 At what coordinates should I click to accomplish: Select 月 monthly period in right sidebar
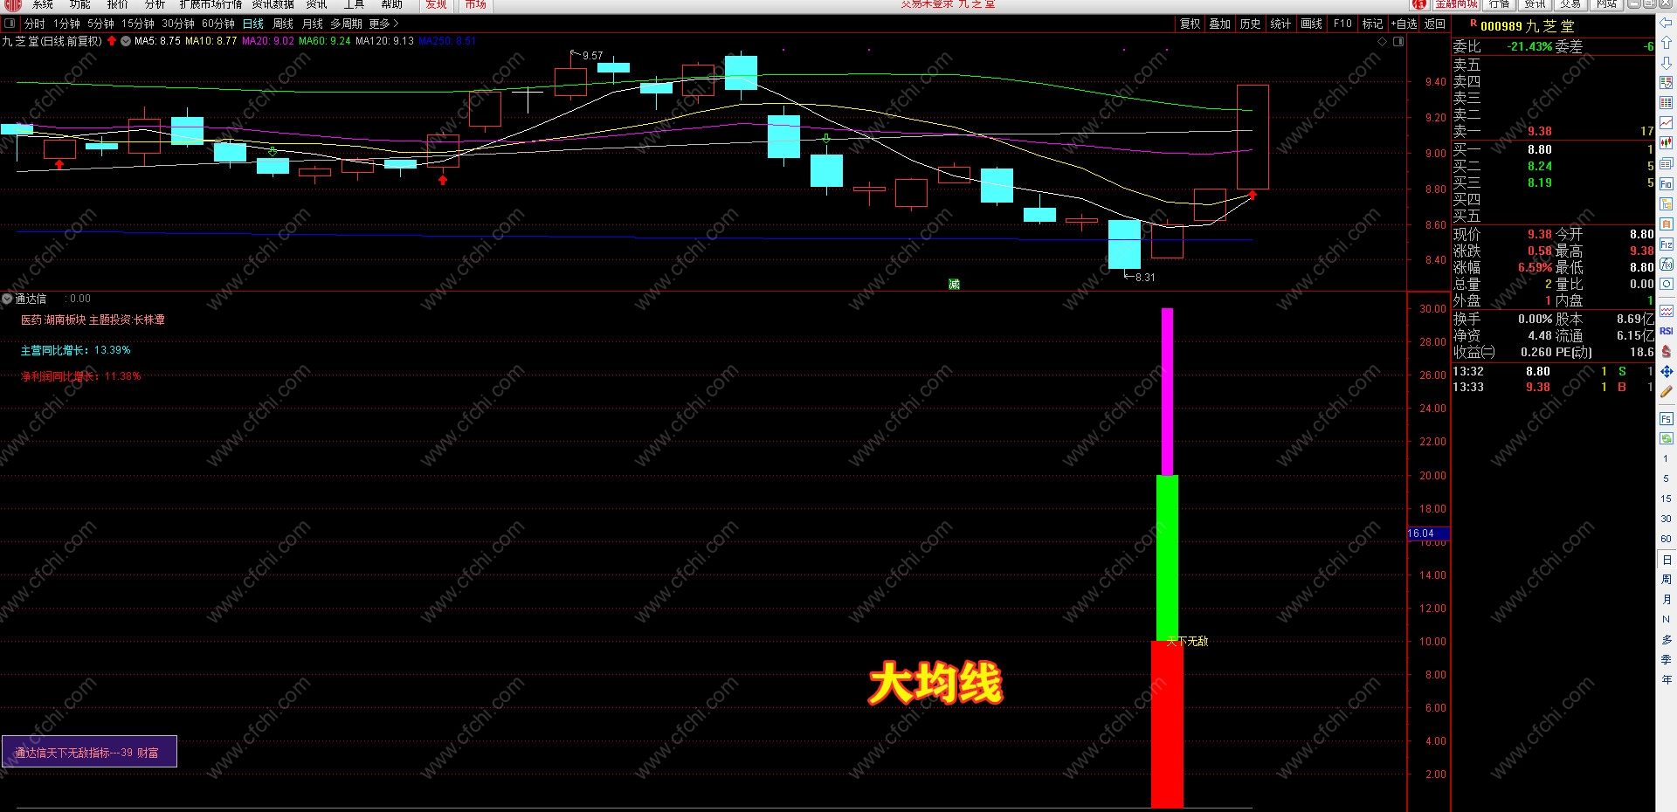click(x=1666, y=600)
